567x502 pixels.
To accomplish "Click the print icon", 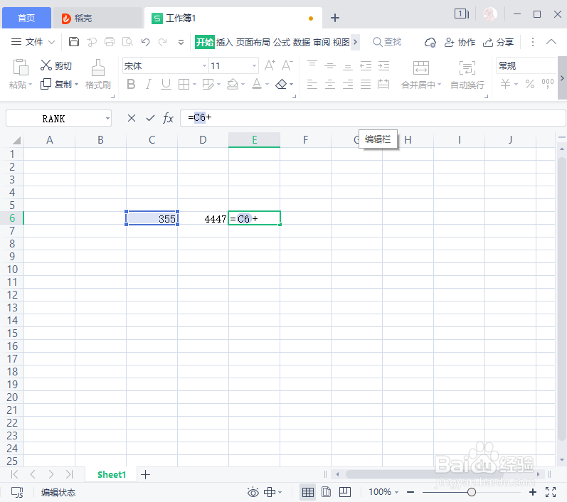I will [x=110, y=42].
